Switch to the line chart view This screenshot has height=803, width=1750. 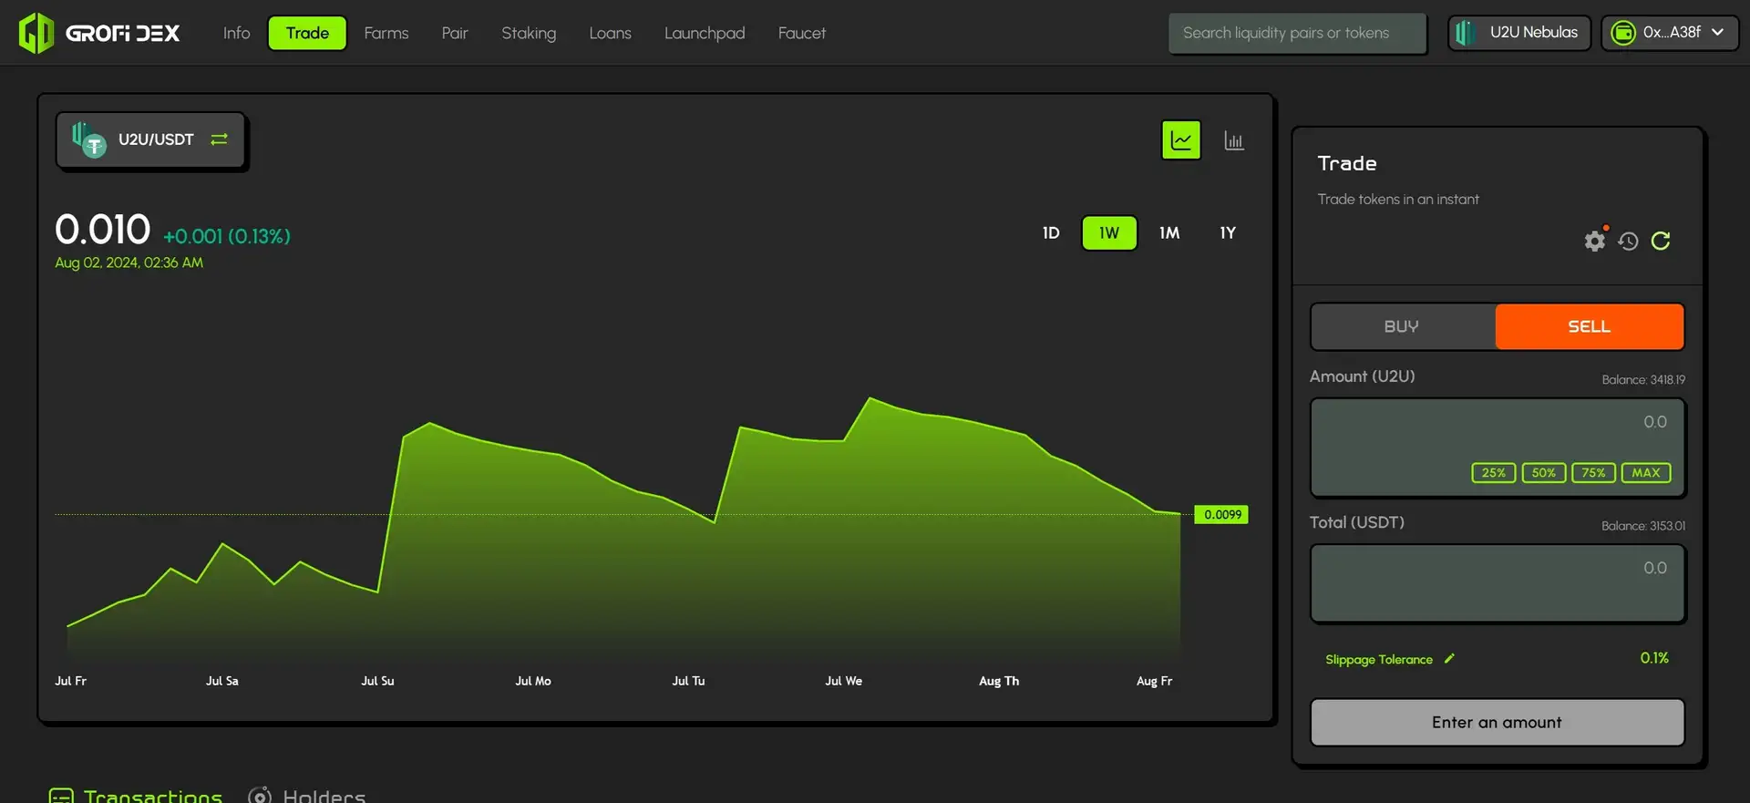(x=1180, y=140)
